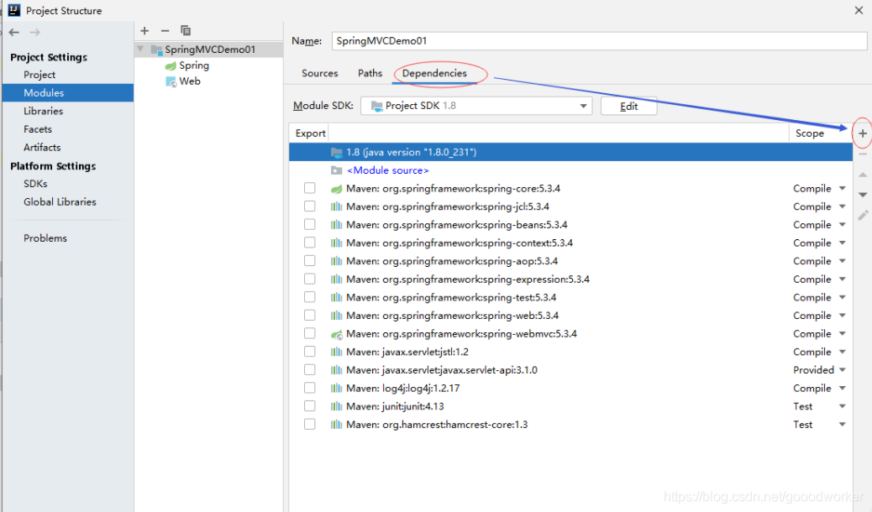Open Global Libraries under Platform Settings
Viewport: 872px width, 512px height.
pyautogui.click(x=60, y=201)
